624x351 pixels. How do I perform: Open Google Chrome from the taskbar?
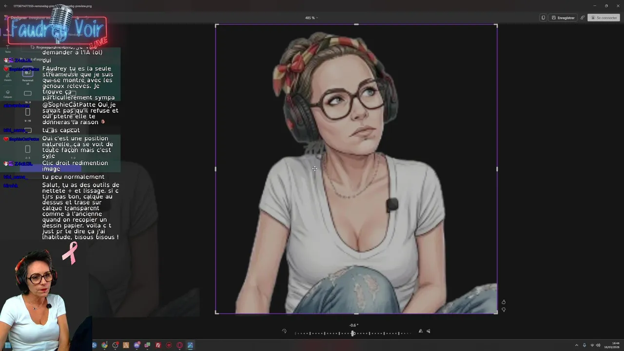pyautogui.click(x=104, y=345)
